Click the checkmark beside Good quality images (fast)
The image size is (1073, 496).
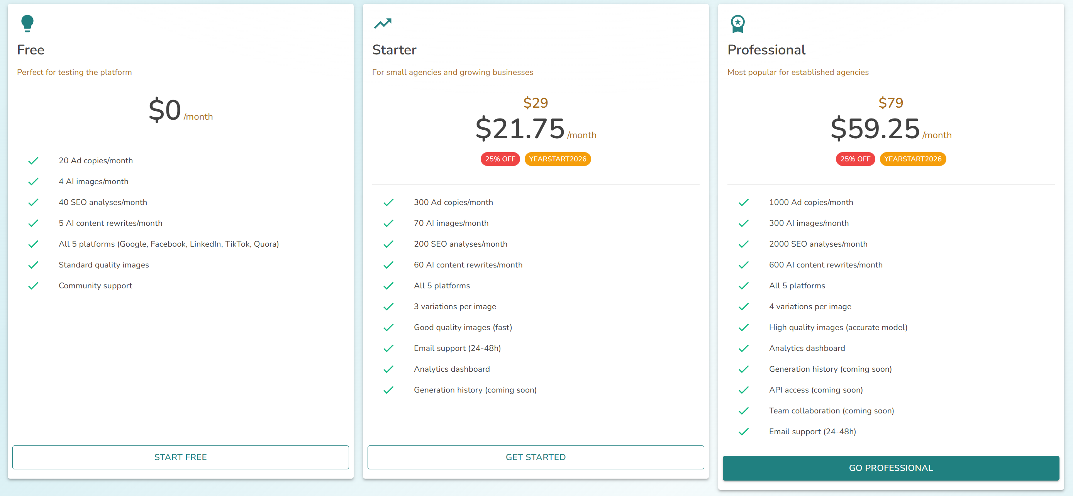(x=388, y=327)
